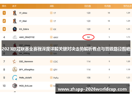Open player 17_Xbei

[23, 21]
